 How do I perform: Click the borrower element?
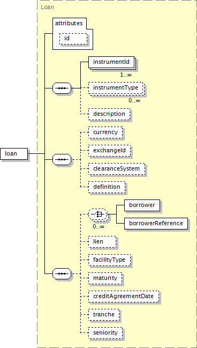point(142,205)
